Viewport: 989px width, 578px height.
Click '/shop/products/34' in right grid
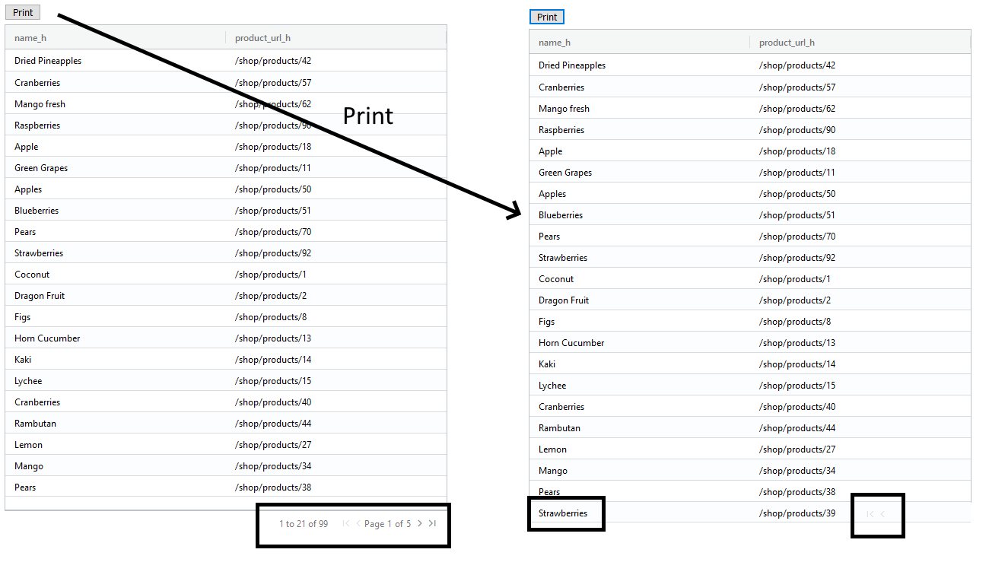[x=797, y=471]
